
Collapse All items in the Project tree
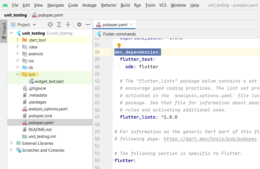(x=68, y=24)
